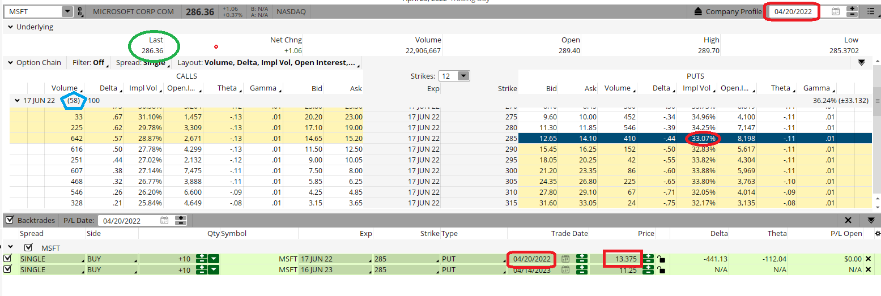This screenshot has height=296, width=881.
Task: Open PUTS Theta column header menu
Action: tap(783, 88)
